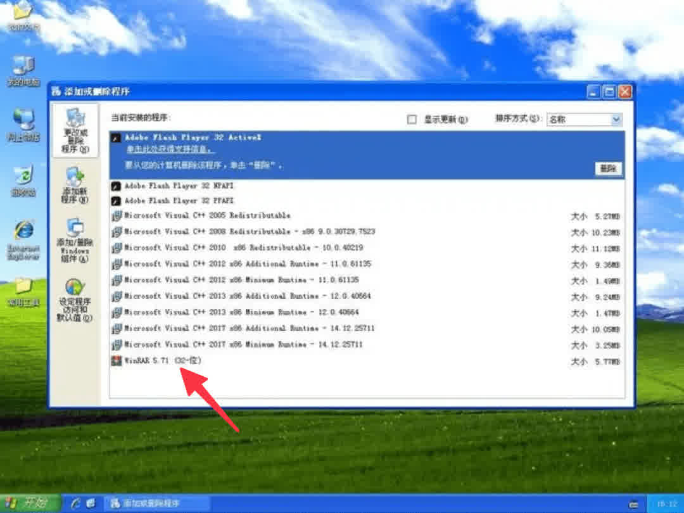Select Visual C++ 2010 x86 Redistributable entry
This screenshot has height=513, width=684.
coord(243,248)
